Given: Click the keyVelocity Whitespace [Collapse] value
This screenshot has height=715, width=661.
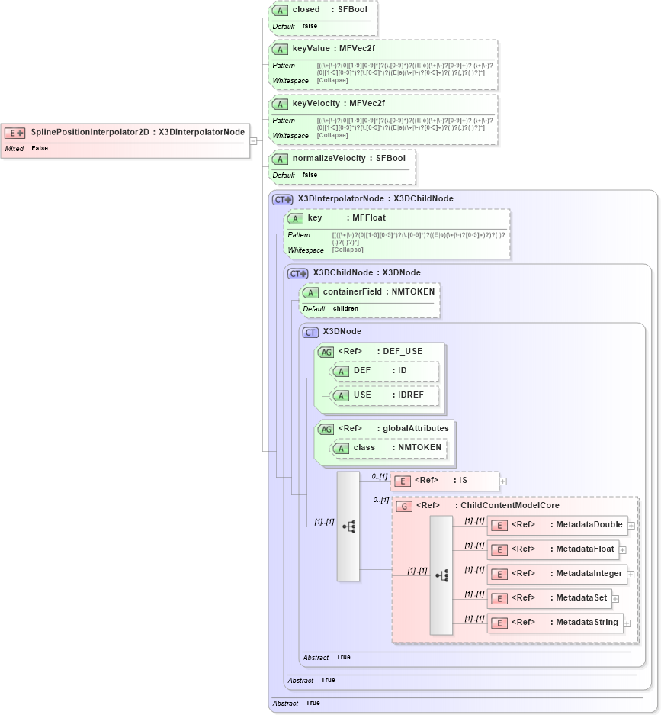Looking at the screenshot, I should tap(332, 135).
